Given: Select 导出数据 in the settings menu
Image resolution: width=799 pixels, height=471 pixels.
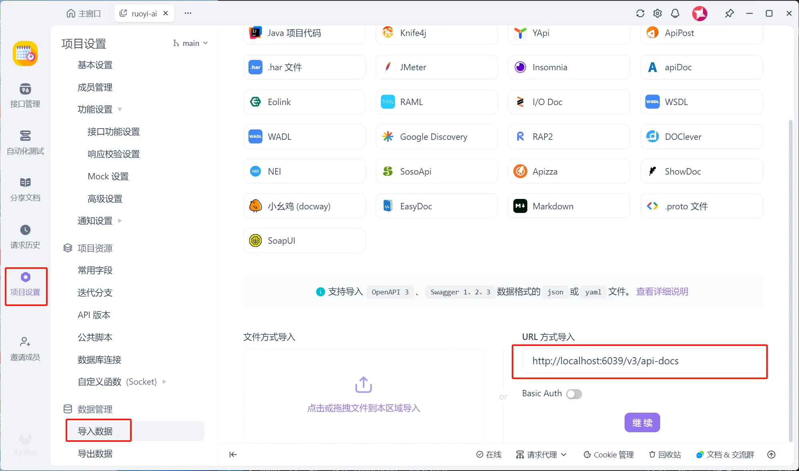Looking at the screenshot, I should pos(95,453).
